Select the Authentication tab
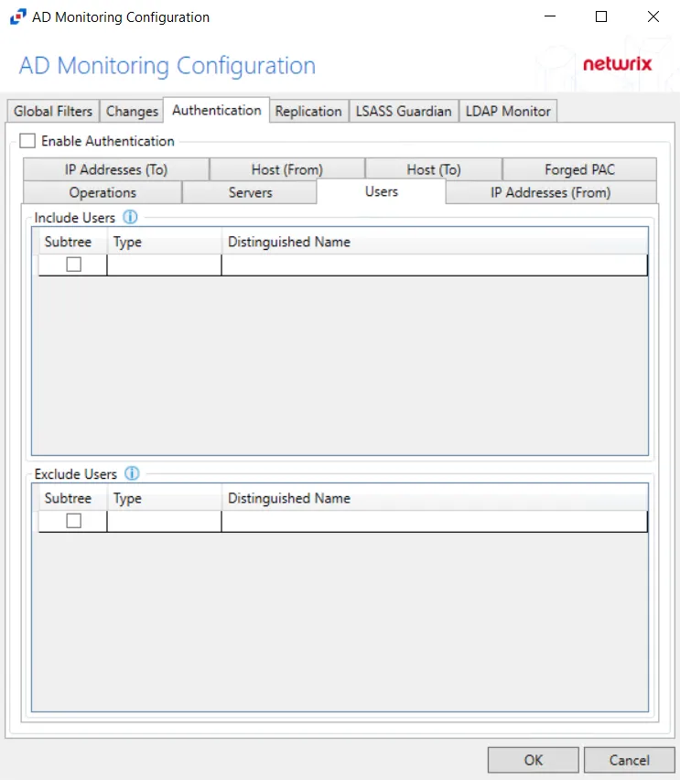680x780 pixels. (x=216, y=110)
